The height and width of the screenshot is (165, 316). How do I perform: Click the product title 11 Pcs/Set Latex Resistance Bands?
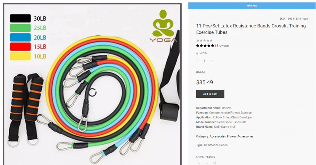click(x=251, y=29)
